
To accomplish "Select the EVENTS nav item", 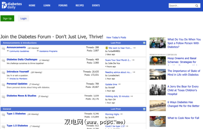I will pyautogui.click(x=96, y=5).
